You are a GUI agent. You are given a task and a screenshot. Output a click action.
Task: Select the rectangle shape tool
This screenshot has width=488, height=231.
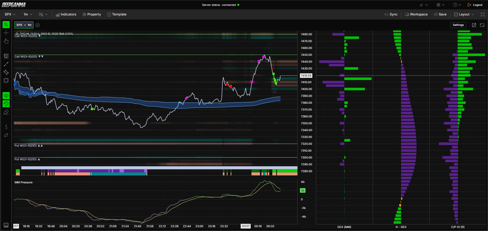(x=6, y=80)
